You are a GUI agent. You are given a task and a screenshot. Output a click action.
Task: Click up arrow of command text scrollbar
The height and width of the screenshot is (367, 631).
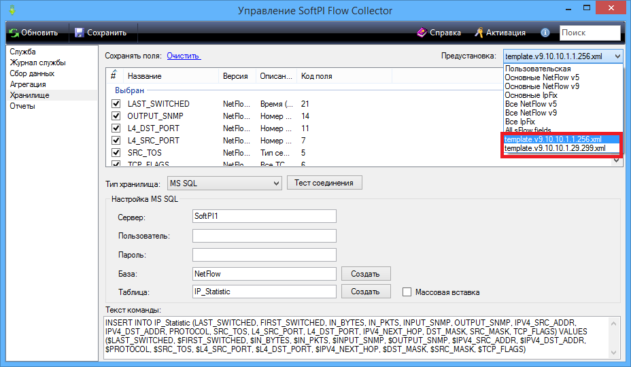(614, 322)
